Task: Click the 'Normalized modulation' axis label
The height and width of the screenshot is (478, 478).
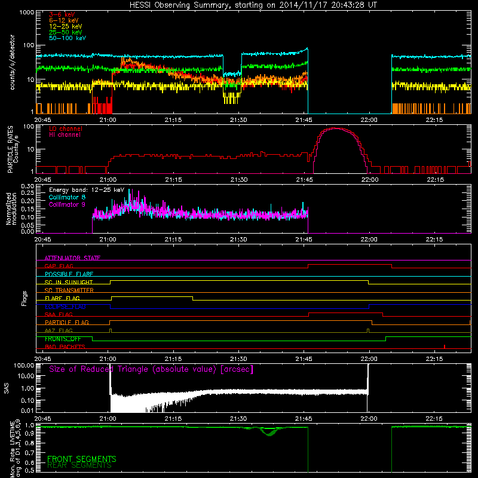Action: 11,209
